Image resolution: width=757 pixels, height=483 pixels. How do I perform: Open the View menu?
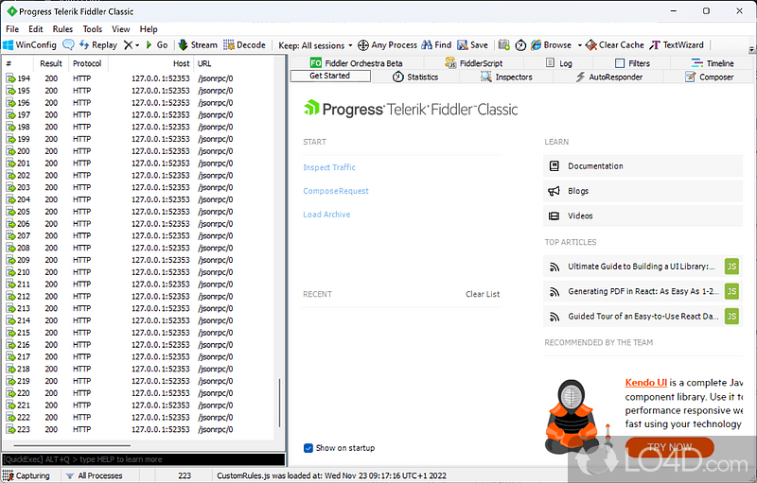121,29
